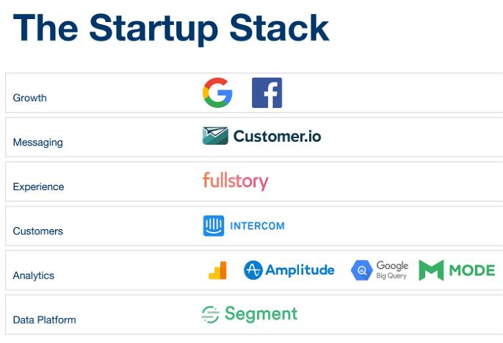Select the Messaging row label
Screen dimensions: 503x343
click(38, 142)
